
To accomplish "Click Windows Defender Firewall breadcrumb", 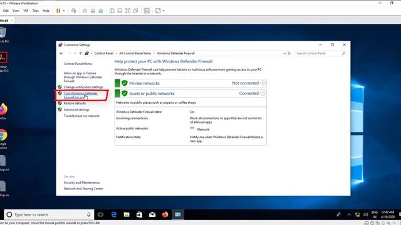I will [175, 53].
